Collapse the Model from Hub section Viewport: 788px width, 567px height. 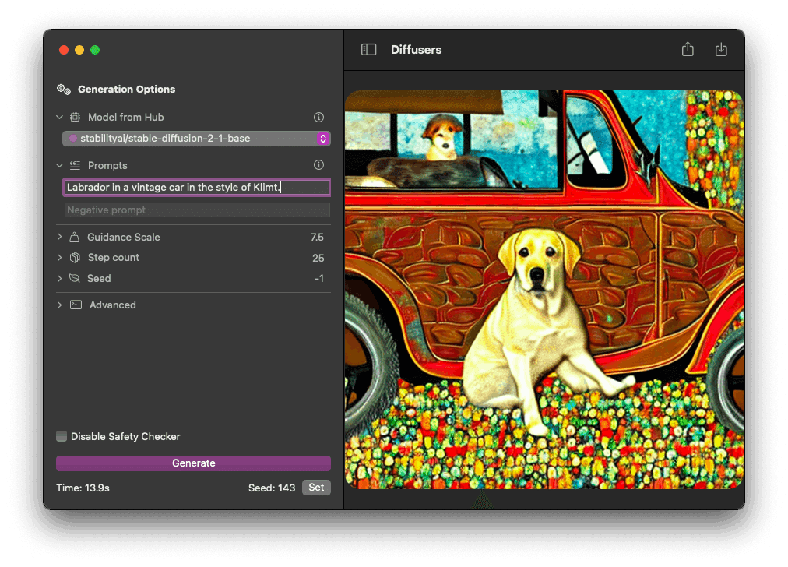60,118
